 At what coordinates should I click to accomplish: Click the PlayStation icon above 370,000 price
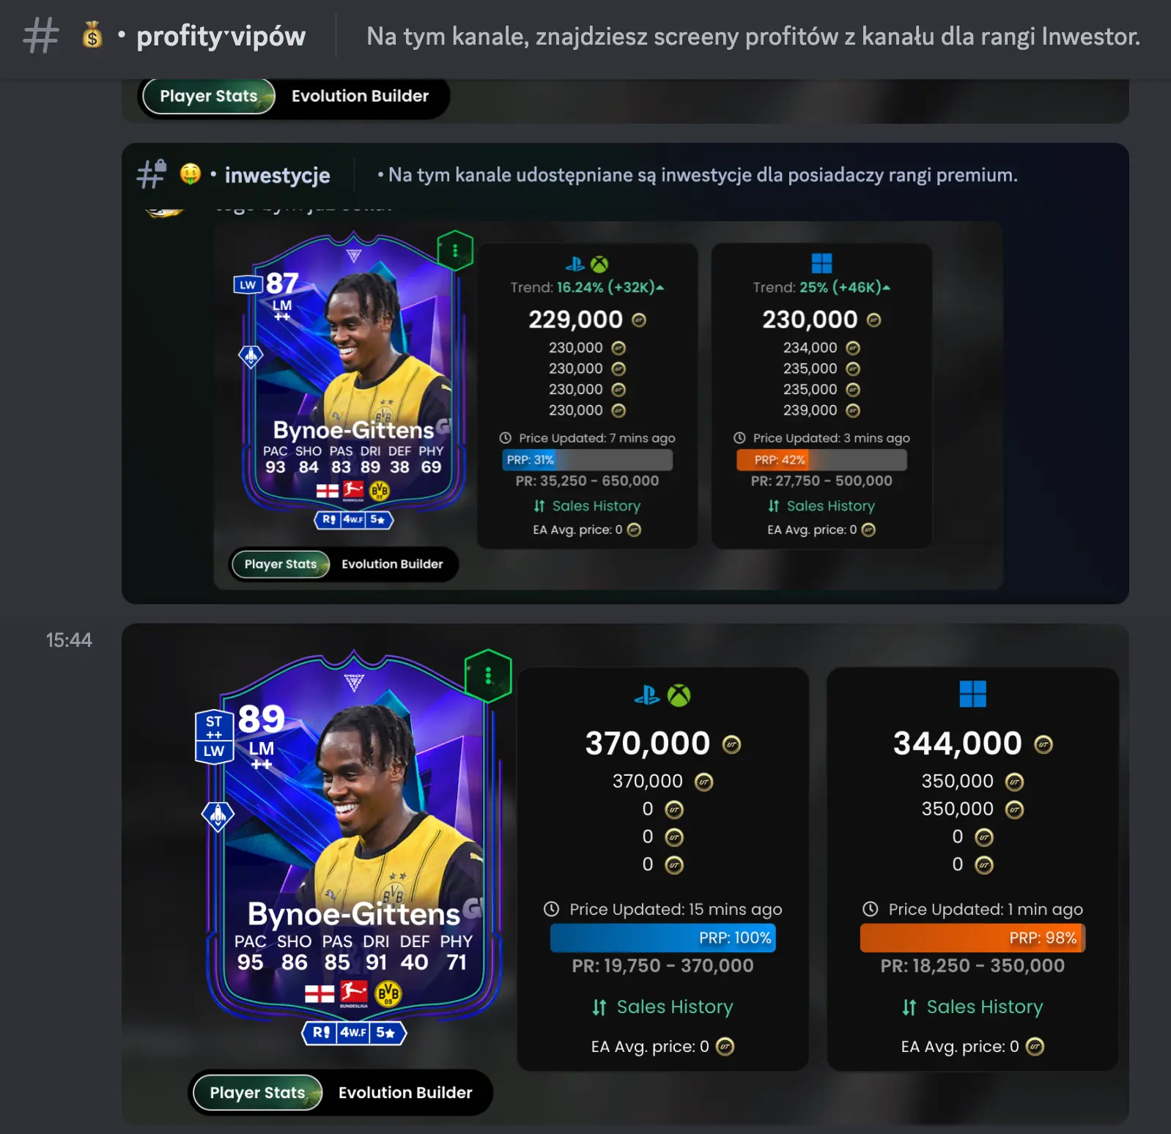click(647, 695)
